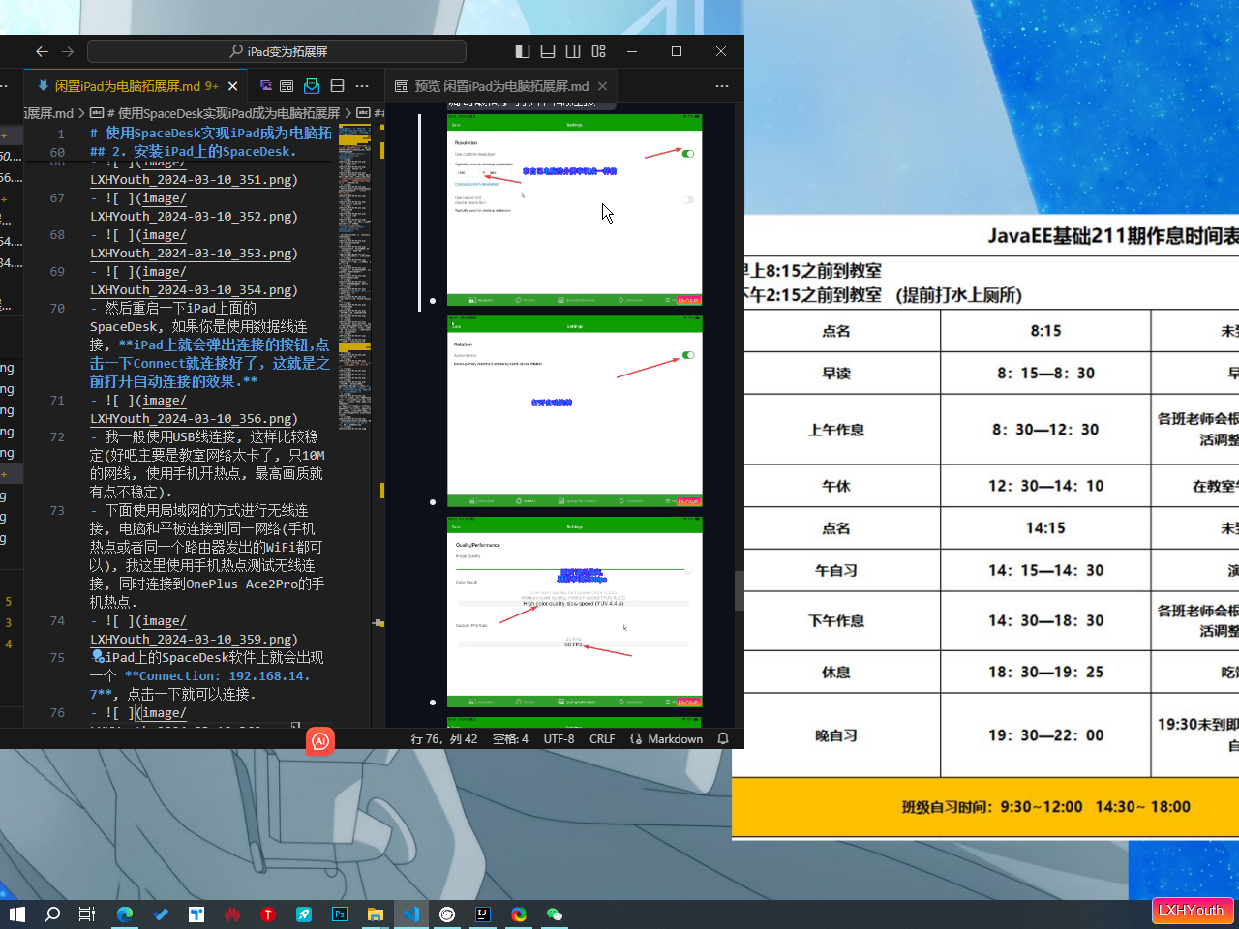Click sticky heading 2. 安装iPad上的SpaceDesk
Image resolution: width=1239 pixels, height=929 pixels.
click(194, 151)
